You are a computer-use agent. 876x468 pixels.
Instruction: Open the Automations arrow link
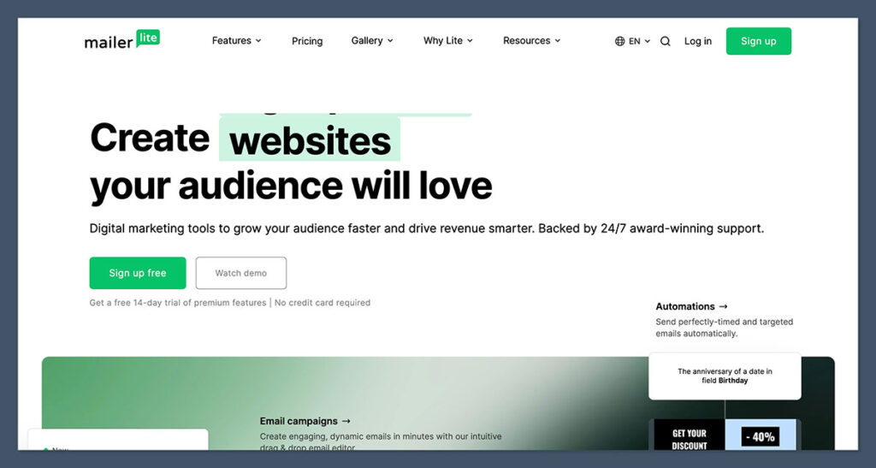[x=691, y=306]
